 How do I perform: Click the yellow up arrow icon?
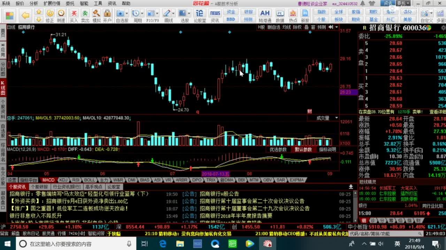pyautogui.click(x=39, y=12)
